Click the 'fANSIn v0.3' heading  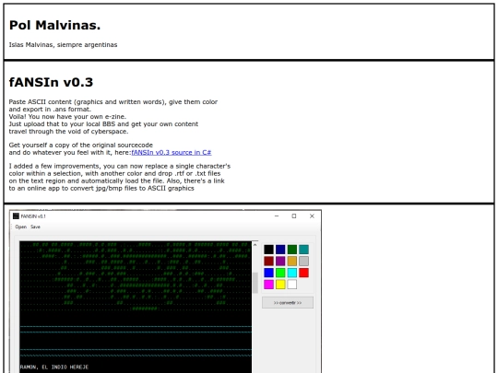coord(51,83)
